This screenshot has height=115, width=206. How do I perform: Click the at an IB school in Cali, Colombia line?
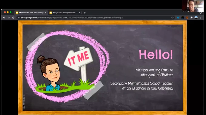pos(148,88)
